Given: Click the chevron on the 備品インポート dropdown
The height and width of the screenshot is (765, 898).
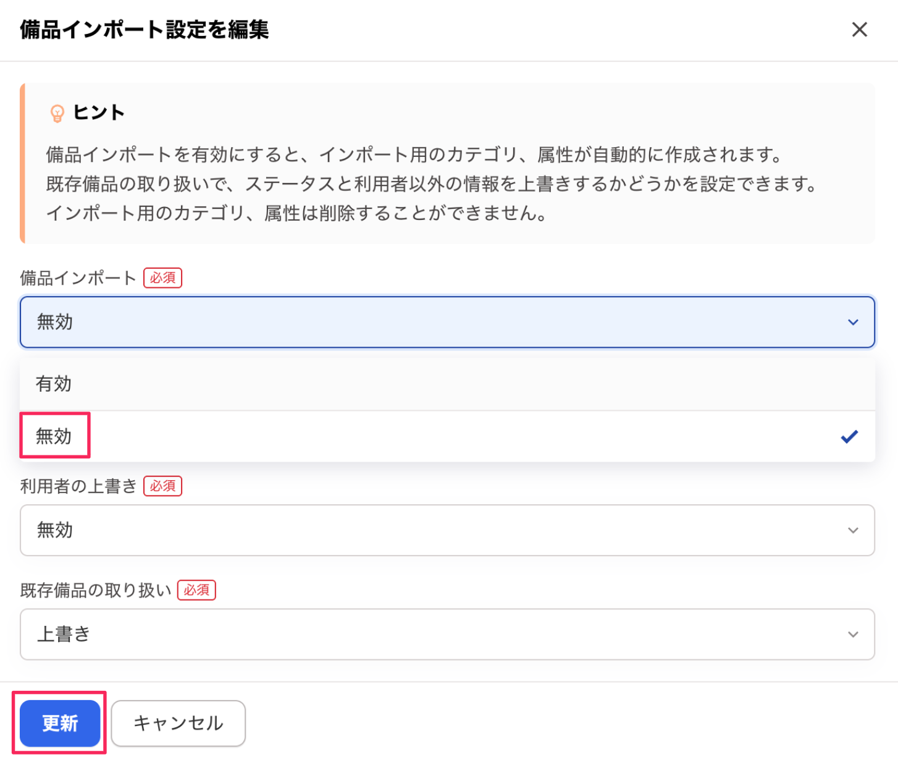Looking at the screenshot, I should 854,322.
